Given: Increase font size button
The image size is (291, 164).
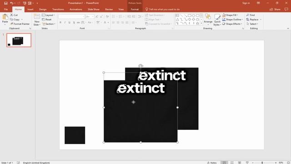Looking at the screenshot, I should (x=97, y=16).
